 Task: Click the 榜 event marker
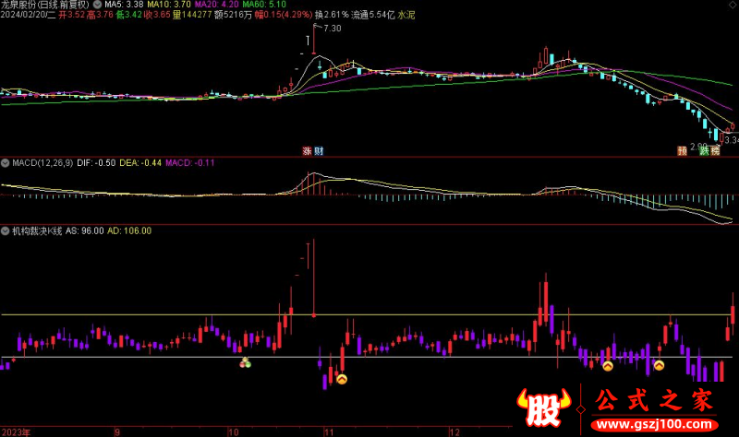715,151
